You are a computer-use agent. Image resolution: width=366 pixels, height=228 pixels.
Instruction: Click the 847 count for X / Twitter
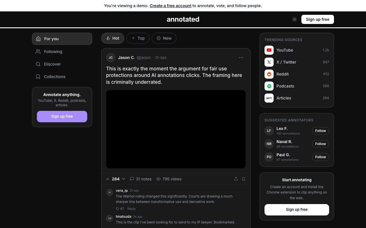326,62
